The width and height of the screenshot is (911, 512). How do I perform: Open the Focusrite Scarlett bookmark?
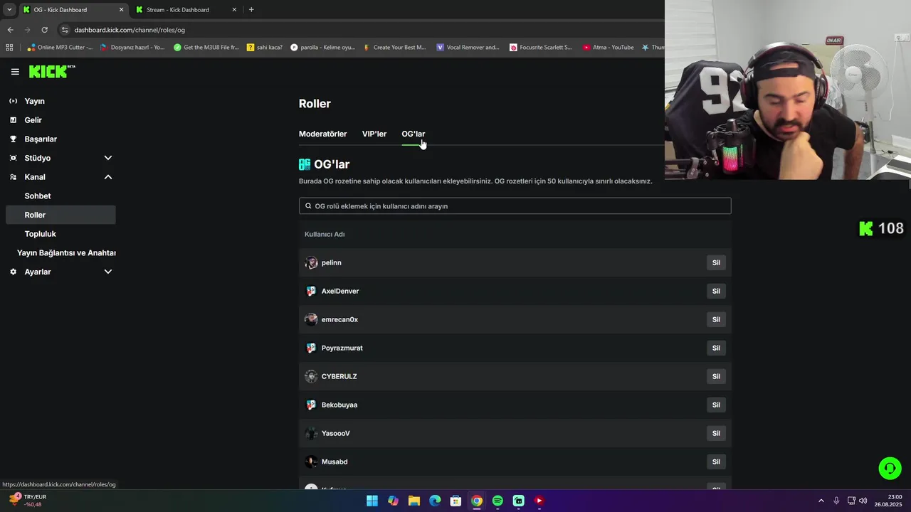(x=541, y=48)
